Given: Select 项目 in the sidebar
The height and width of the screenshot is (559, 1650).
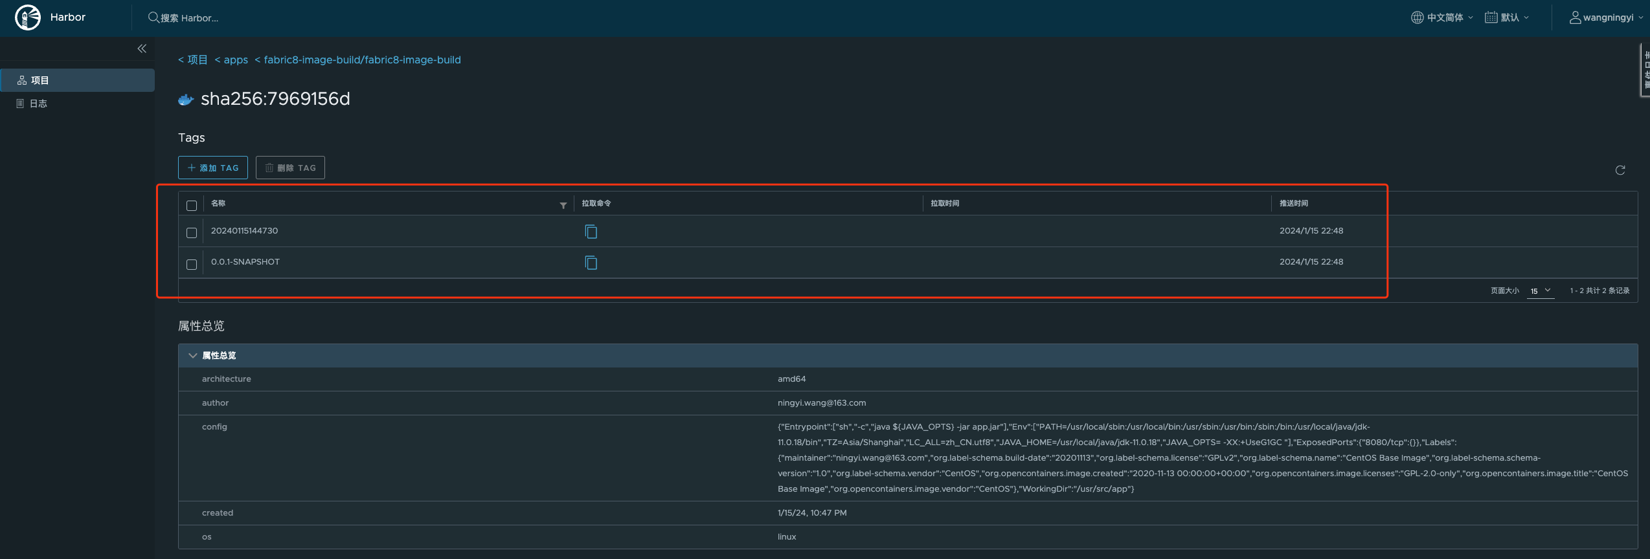Looking at the screenshot, I should pos(78,80).
